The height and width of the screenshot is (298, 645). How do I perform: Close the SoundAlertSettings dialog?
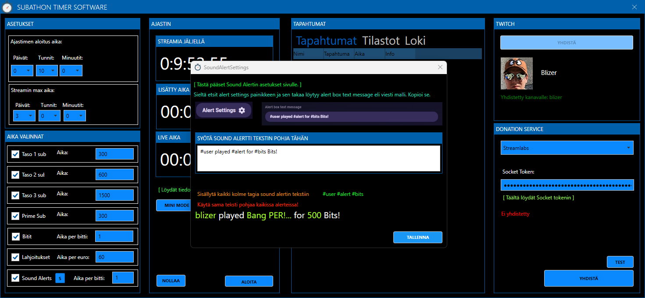point(440,67)
